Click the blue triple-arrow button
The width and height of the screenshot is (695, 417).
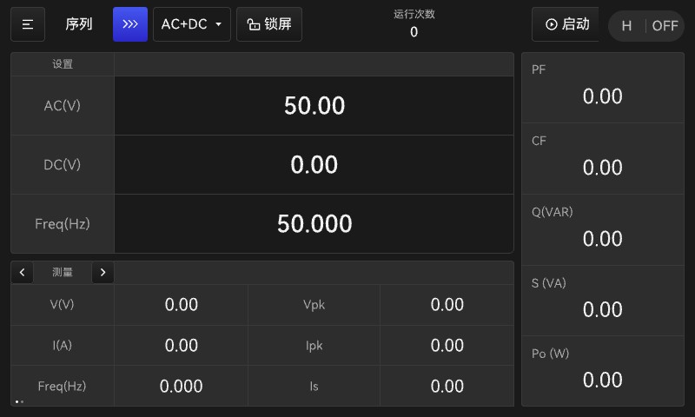click(129, 24)
